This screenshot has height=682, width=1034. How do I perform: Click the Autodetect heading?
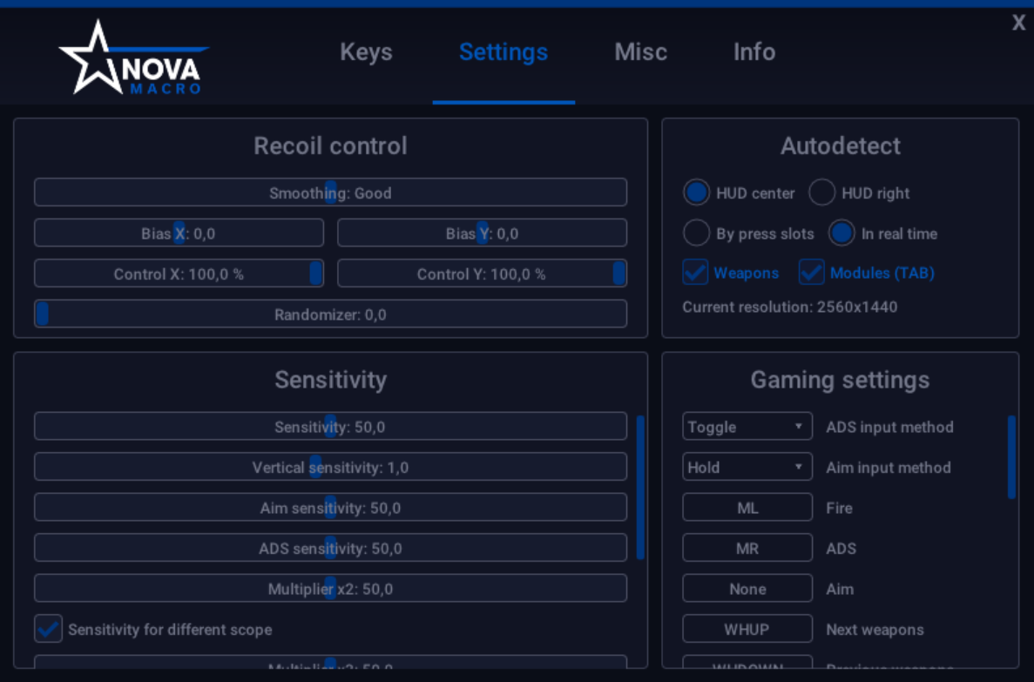pos(840,145)
